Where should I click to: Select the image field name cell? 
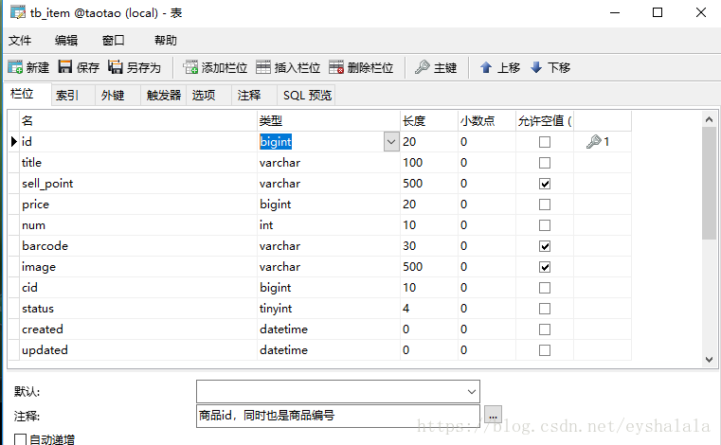(x=138, y=267)
